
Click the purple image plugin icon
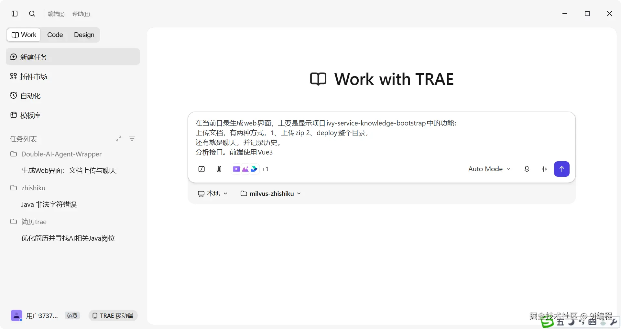coord(245,169)
